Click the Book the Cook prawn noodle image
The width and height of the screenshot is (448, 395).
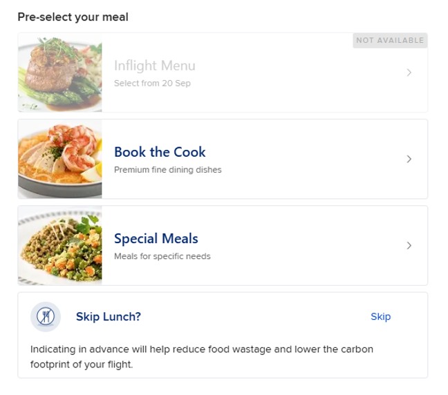(x=60, y=159)
